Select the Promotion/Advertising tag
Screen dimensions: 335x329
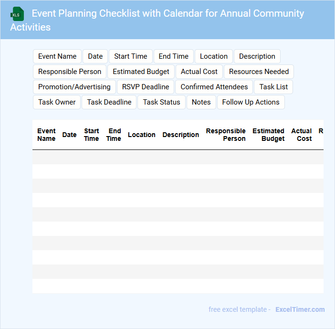tap(74, 87)
